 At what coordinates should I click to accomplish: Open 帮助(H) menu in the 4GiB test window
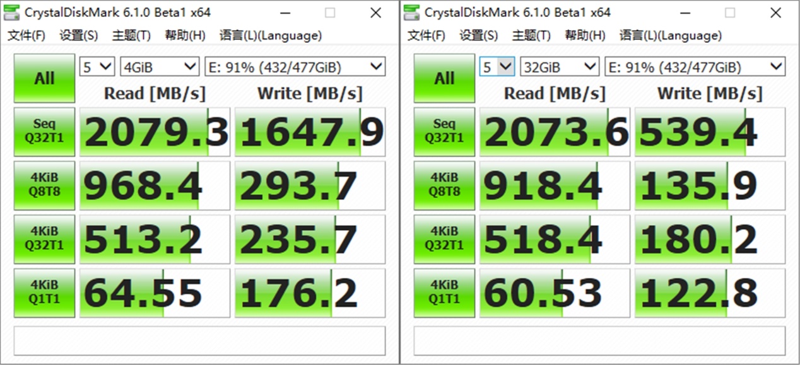[185, 36]
